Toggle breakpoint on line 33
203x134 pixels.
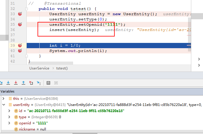pos(20,14)
